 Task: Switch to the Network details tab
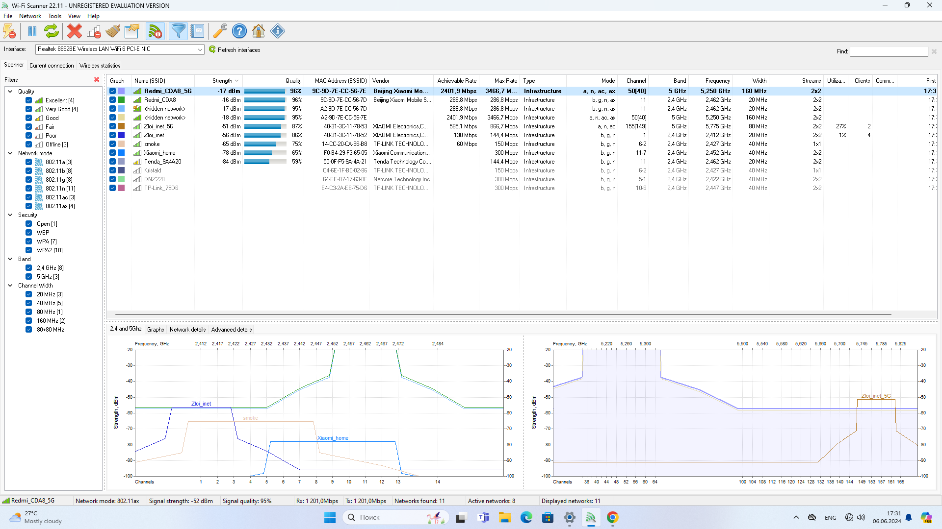point(187,330)
